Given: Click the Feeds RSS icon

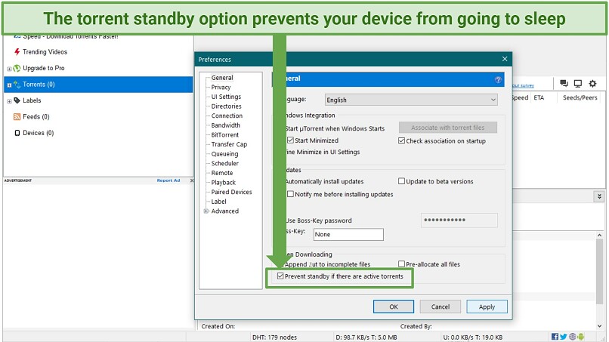Looking at the screenshot, I should (x=17, y=116).
